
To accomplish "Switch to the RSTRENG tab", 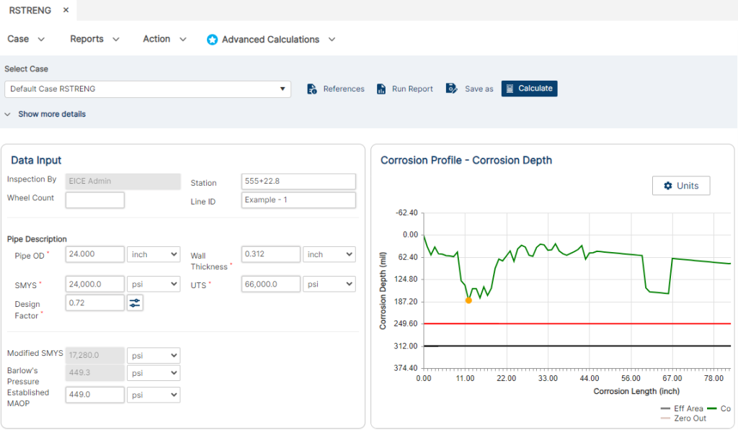I will pyautogui.click(x=30, y=10).
